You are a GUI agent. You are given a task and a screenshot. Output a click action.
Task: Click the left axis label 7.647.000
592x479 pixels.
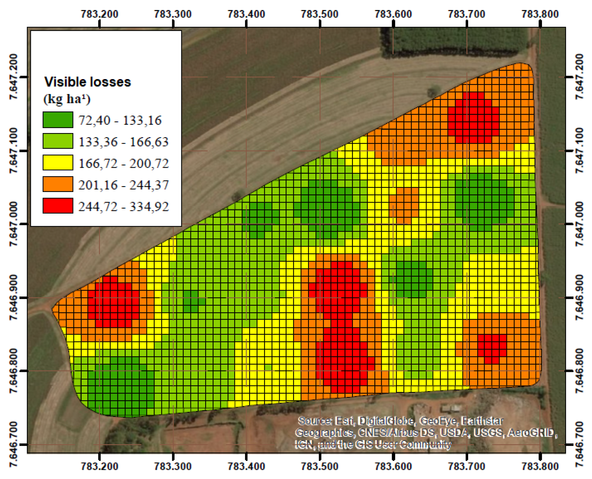point(14,224)
